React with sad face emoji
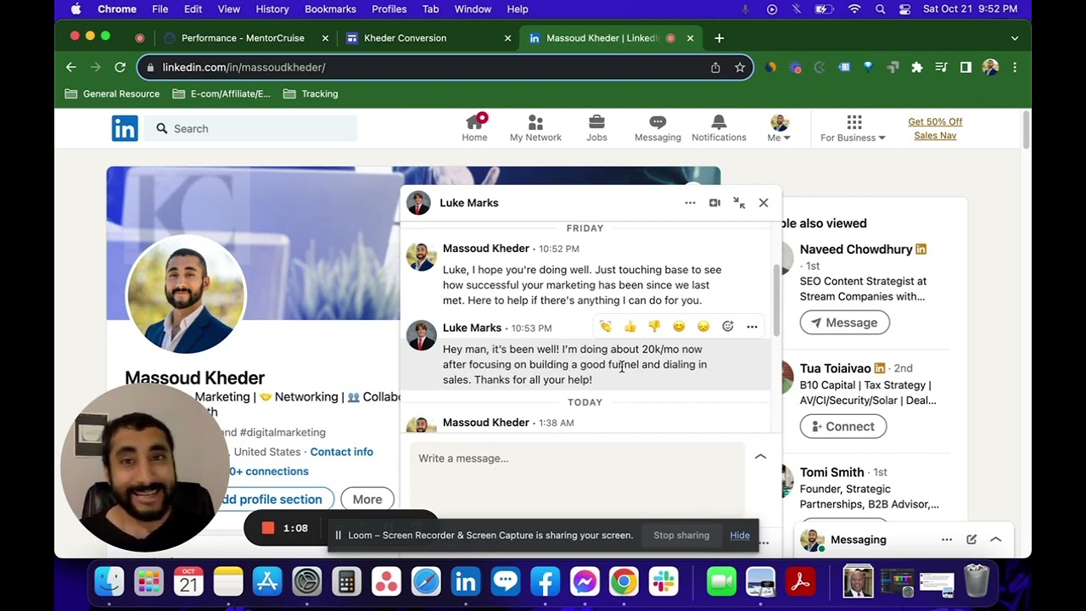The image size is (1086, 611). (703, 327)
